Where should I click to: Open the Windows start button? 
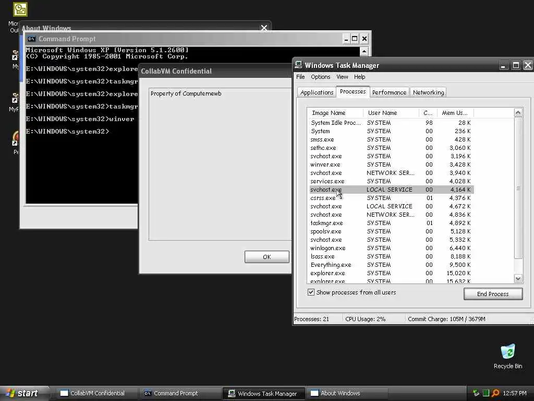pyautogui.click(x=24, y=393)
